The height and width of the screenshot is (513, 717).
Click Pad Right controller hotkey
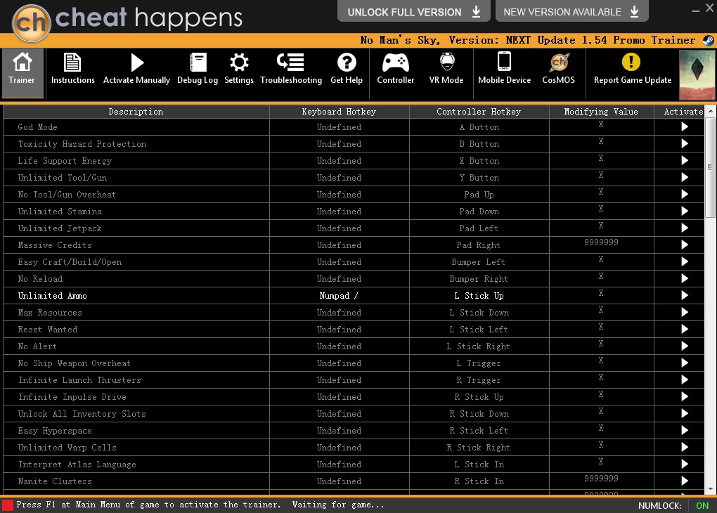(x=478, y=245)
